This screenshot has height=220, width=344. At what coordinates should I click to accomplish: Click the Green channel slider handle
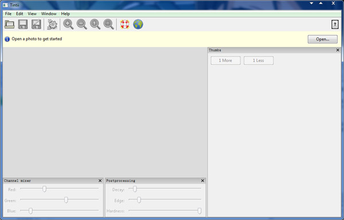66,199
